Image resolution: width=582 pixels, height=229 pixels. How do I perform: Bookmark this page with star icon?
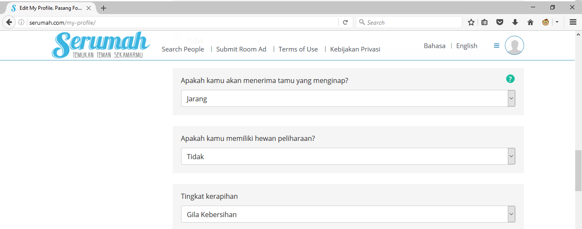pyautogui.click(x=471, y=23)
